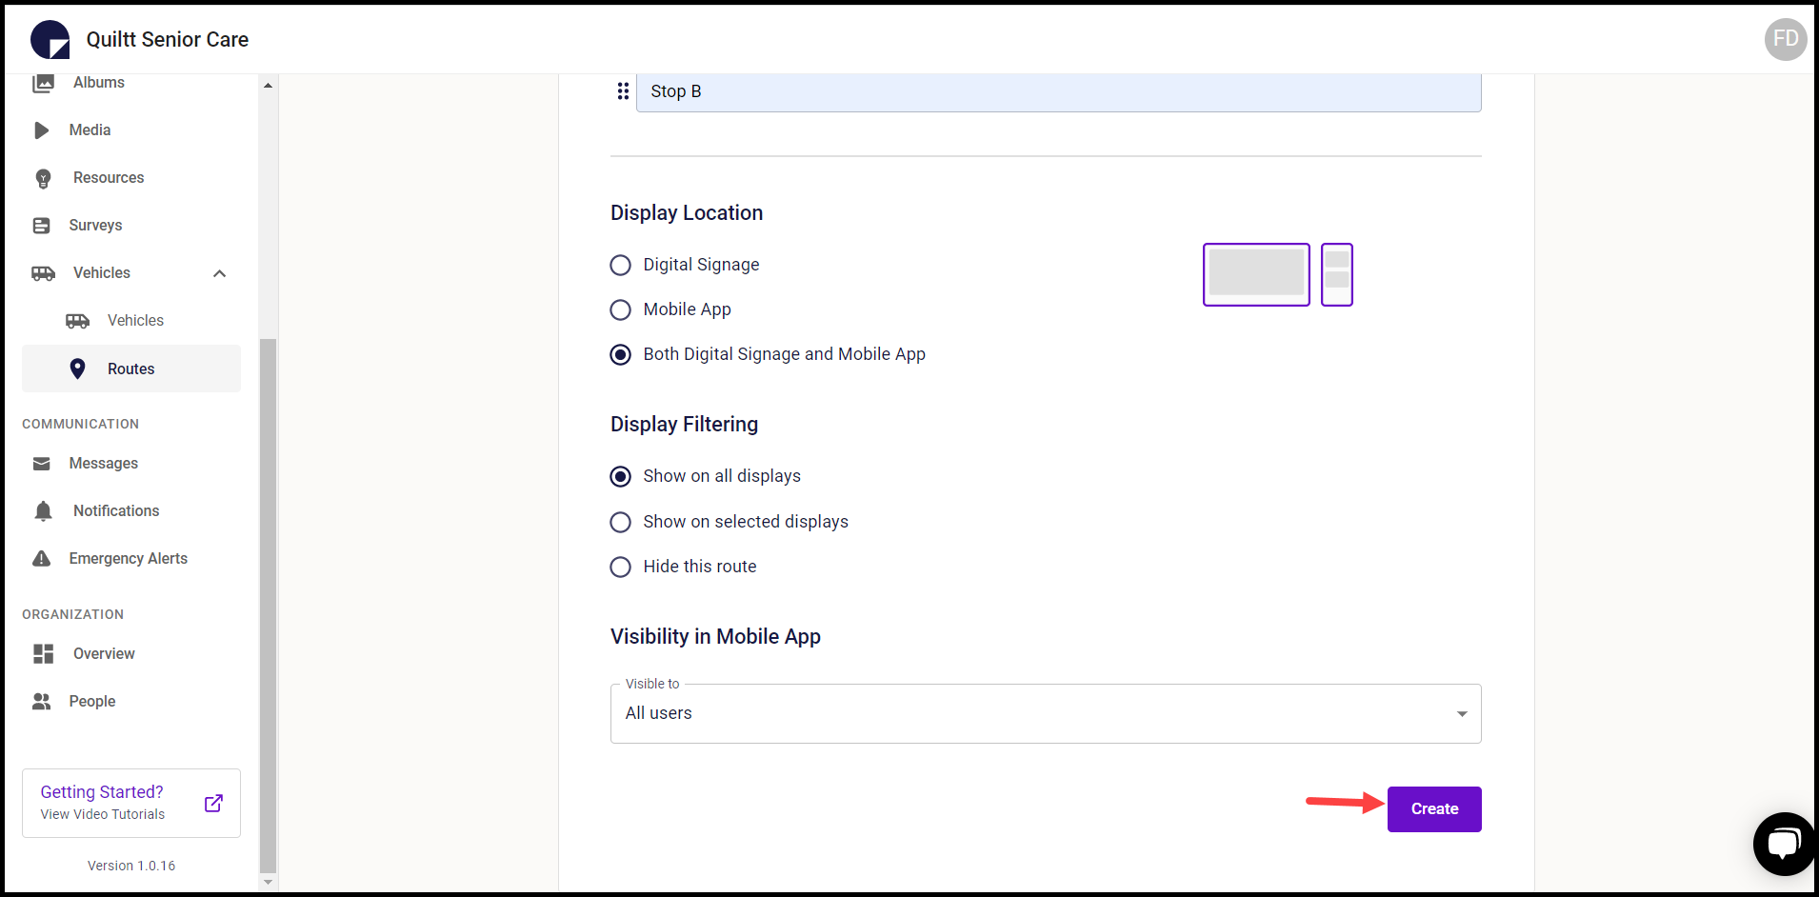Image resolution: width=1819 pixels, height=897 pixels.
Task: Click the Routes map pin icon
Action: pyautogui.click(x=78, y=369)
